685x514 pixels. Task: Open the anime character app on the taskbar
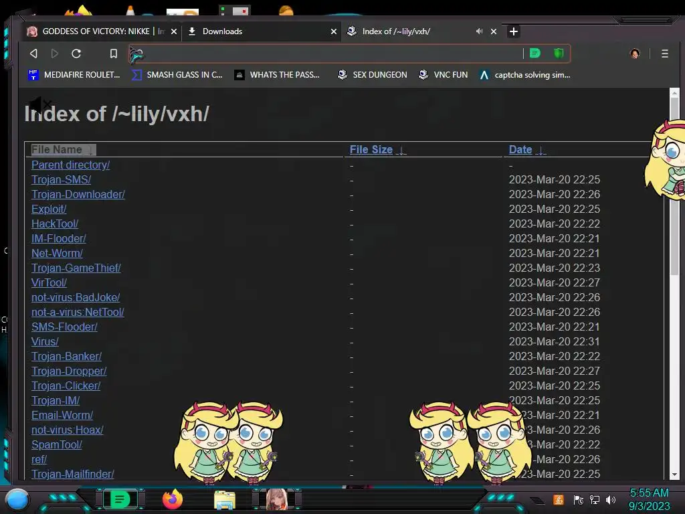click(277, 499)
